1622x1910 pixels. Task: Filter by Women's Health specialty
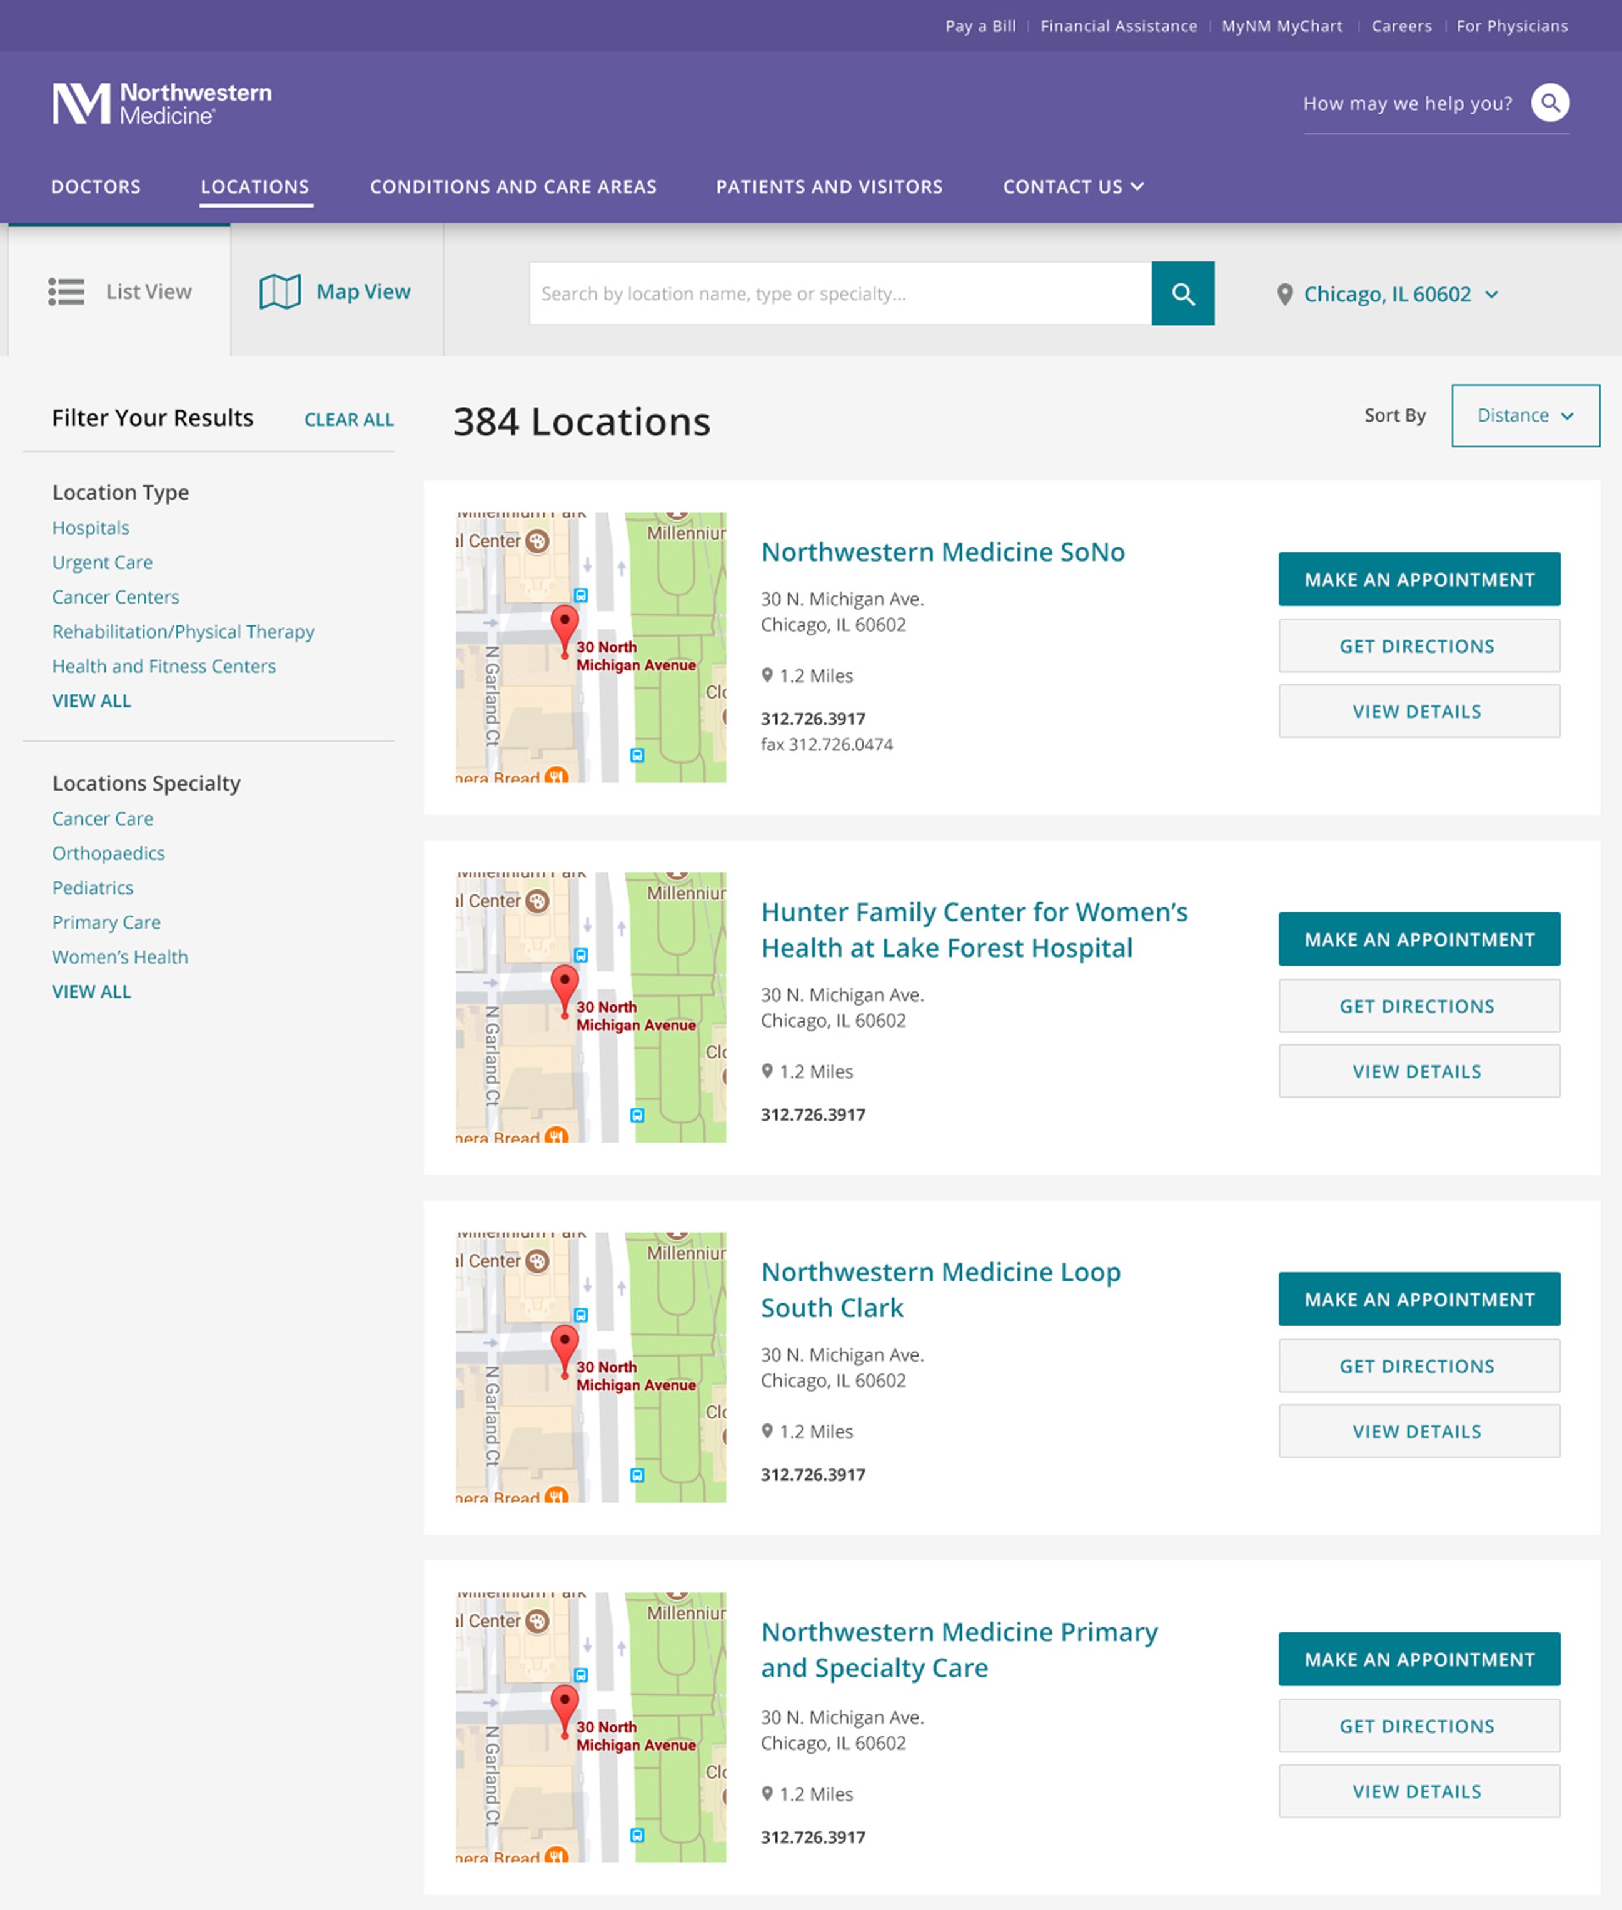(x=119, y=956)
